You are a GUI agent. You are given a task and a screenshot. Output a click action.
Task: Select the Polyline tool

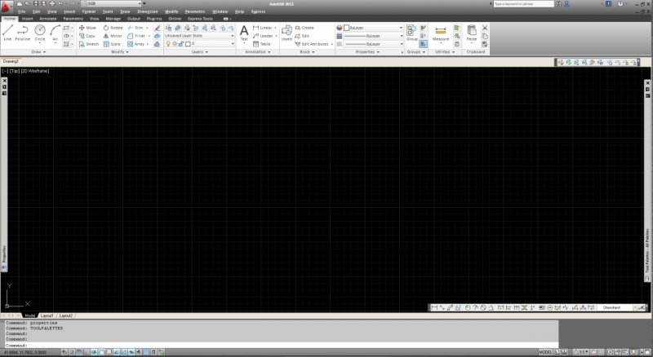point(23,33)
